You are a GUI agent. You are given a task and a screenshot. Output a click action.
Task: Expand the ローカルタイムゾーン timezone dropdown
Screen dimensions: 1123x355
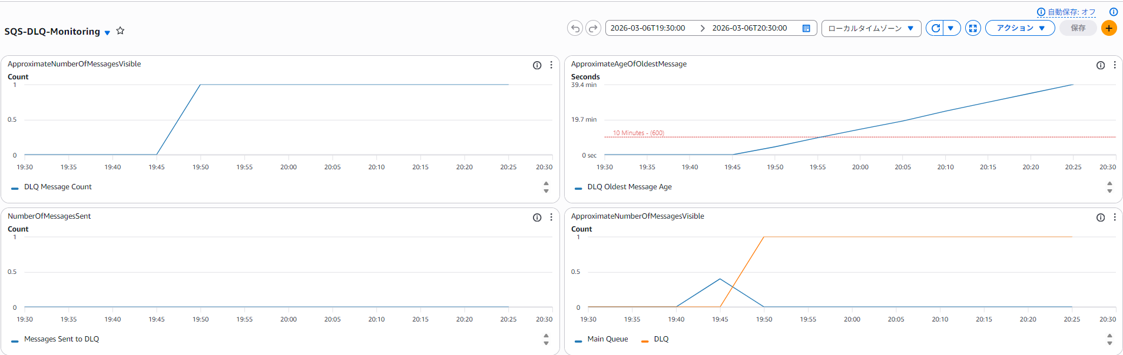coord(871,28)
